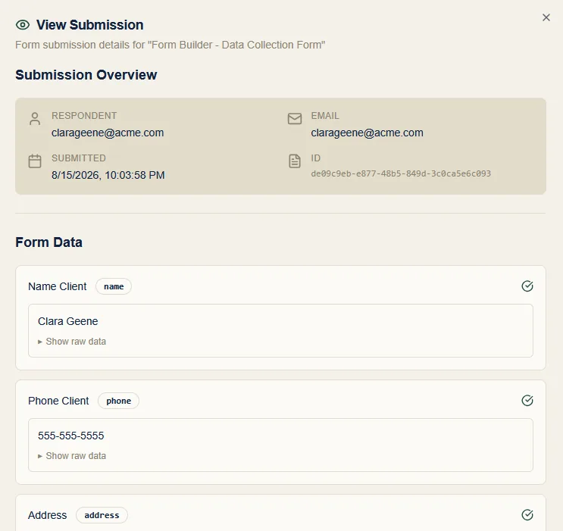The width and height of the screenshot is (563, 531).
Task: Click the Address field label
Action: (x=48, y=515)
